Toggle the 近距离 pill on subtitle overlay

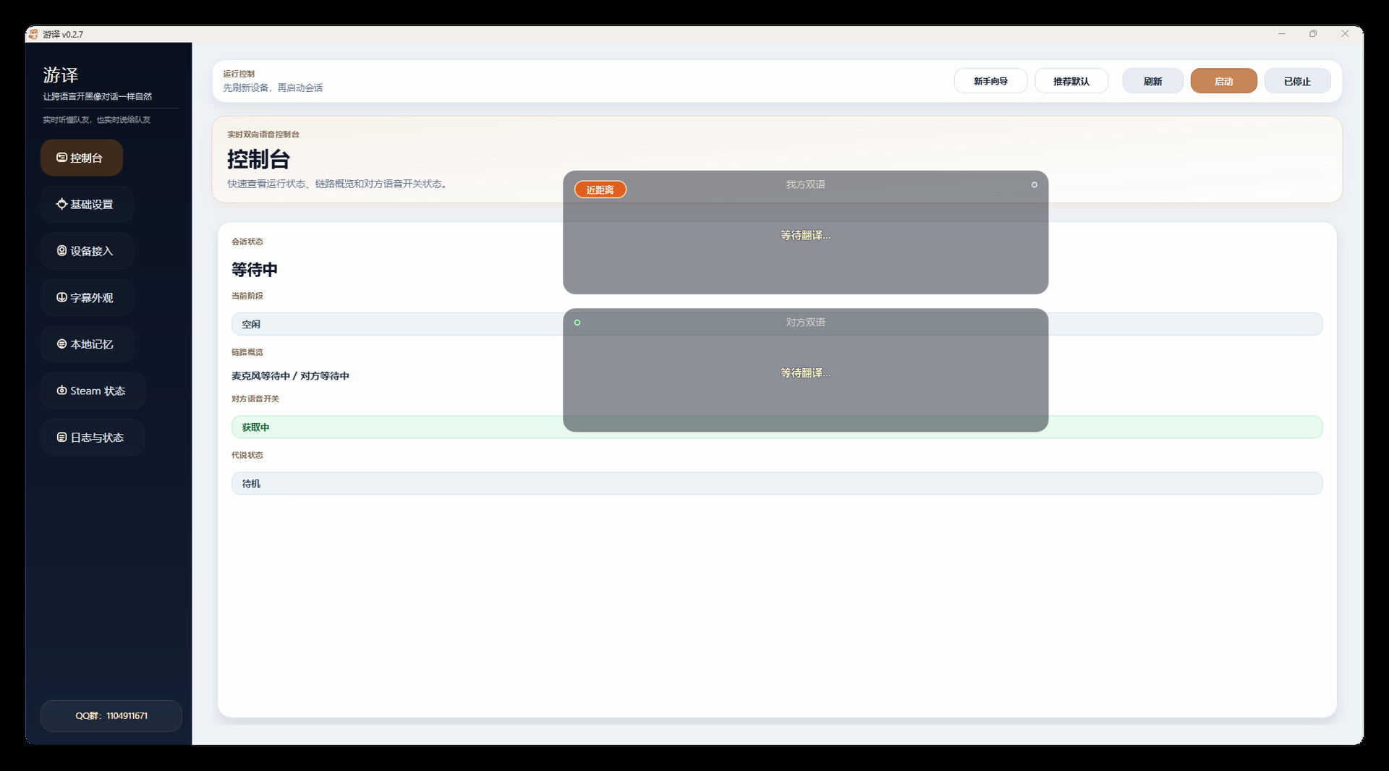600,189
